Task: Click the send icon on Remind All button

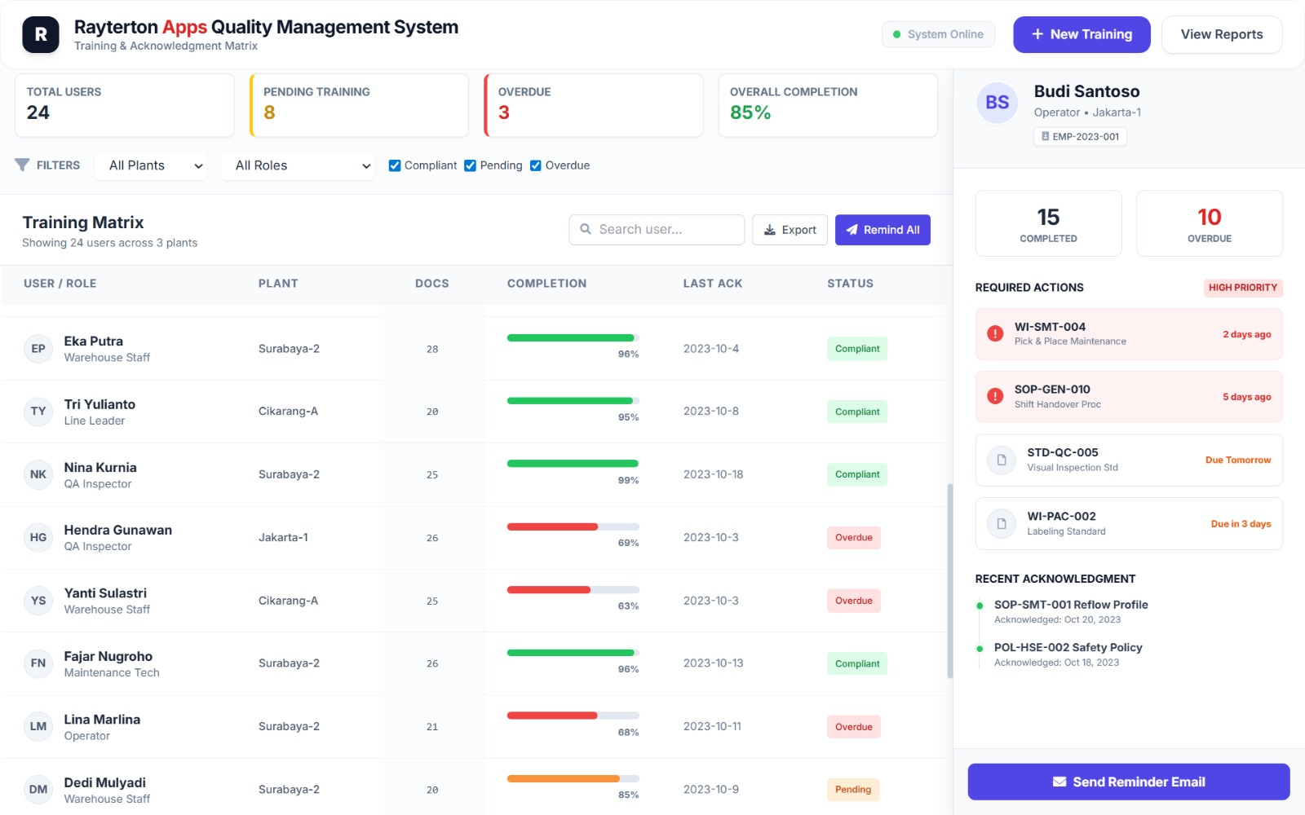Action: click(852, 230)
